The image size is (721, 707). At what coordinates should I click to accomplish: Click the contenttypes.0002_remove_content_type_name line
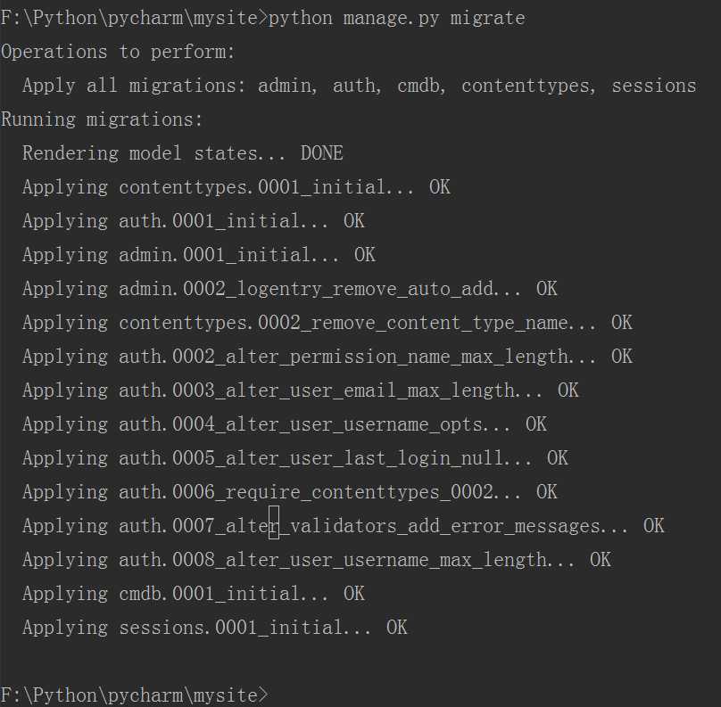point(327,323)
